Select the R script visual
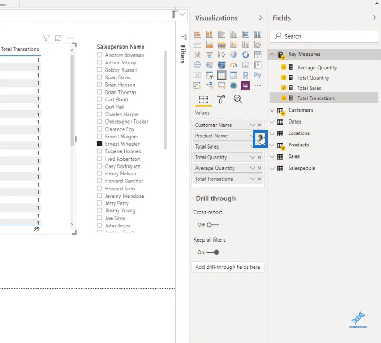 (x=245, y=76)
